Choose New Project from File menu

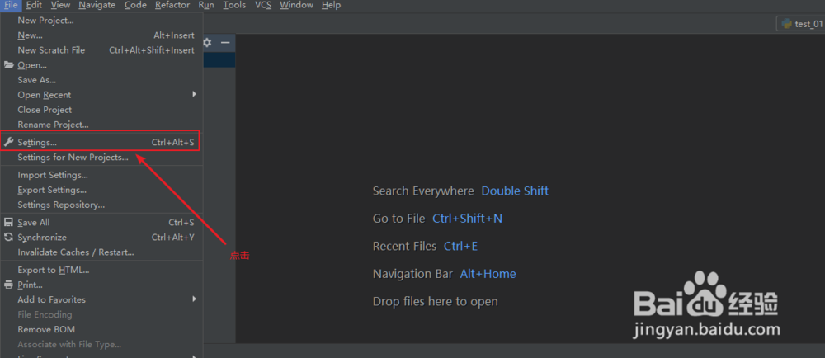click(x=45, y=21)
